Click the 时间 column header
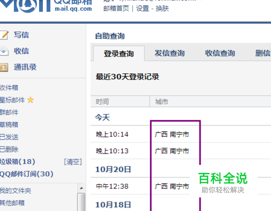The height and width of the screenshot is (211, 271). click(x=102, y=102)
